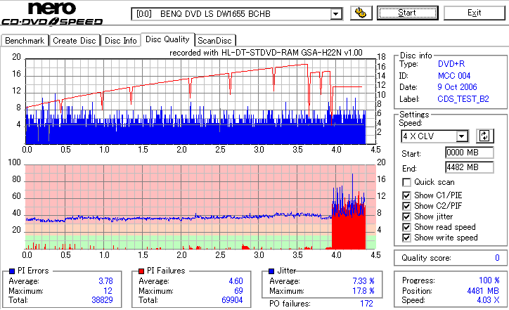The height and width of the screenshot is (310, 509).
Task: Click the disc type DVD+R value
Action: (451, 64)
